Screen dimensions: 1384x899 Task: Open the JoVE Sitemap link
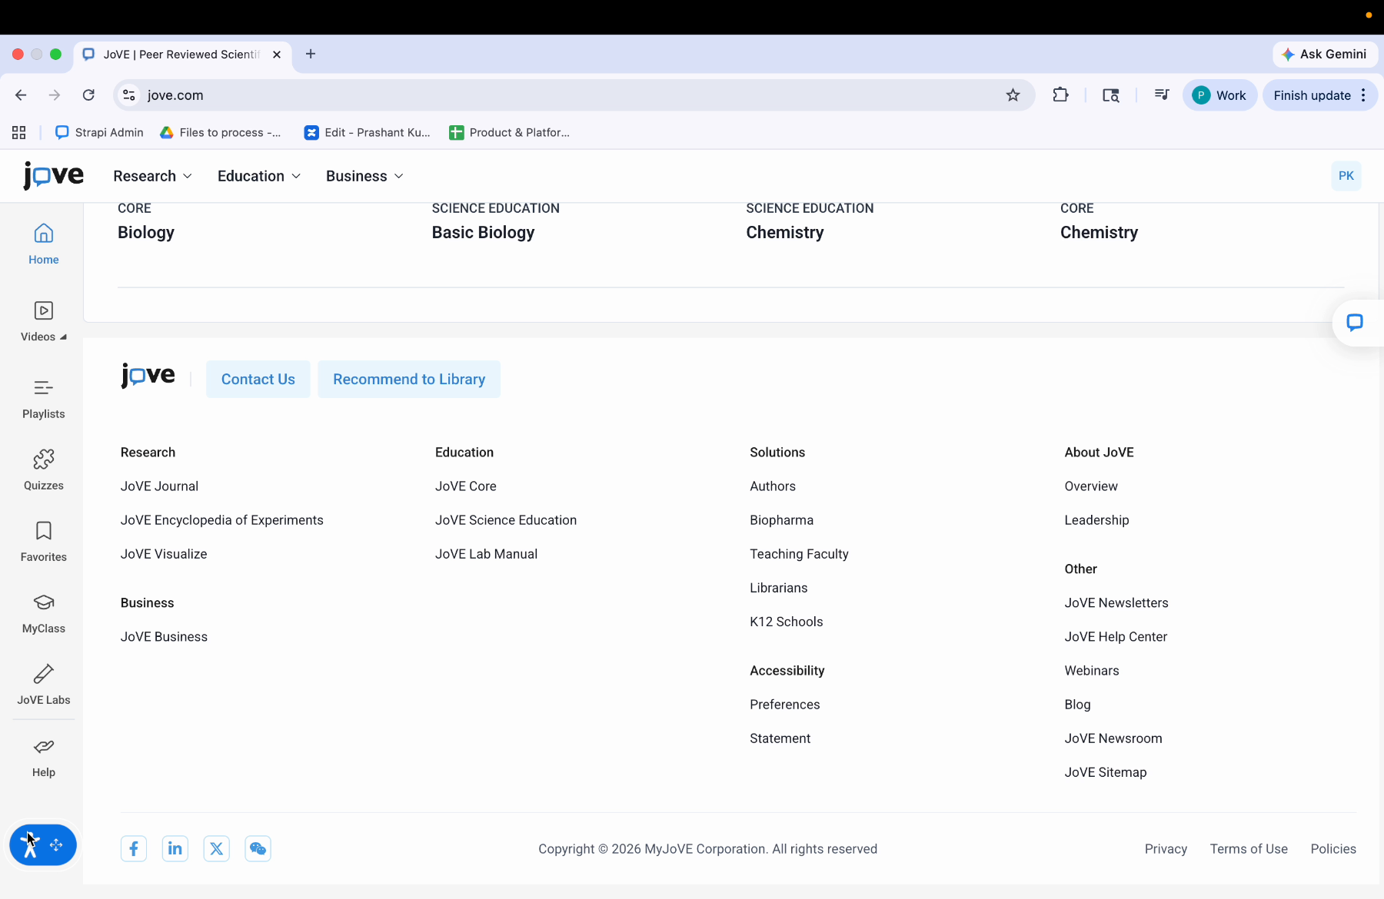[x=1106, y=772]
